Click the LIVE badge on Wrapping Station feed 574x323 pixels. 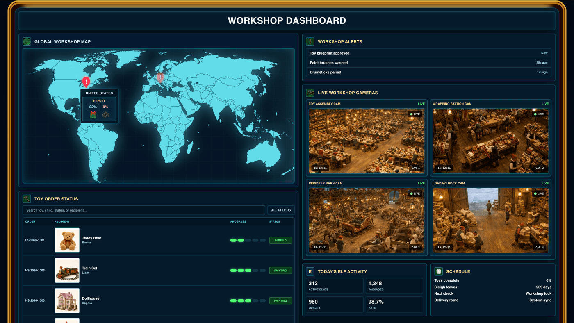[x=539, y=114]
